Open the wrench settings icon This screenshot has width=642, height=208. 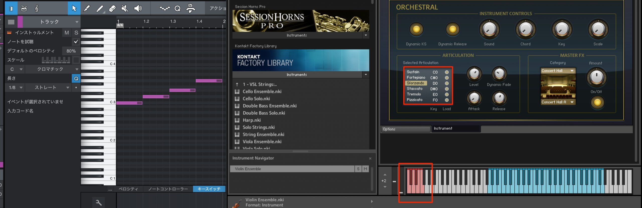coord(99,202)
